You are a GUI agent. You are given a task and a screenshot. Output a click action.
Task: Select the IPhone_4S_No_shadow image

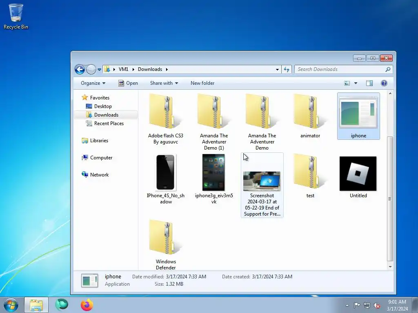pyautogui.click(x=166, y=179)
